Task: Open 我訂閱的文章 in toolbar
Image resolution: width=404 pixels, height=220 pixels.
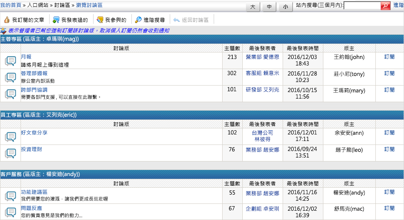Action: [x=25, y=20]
